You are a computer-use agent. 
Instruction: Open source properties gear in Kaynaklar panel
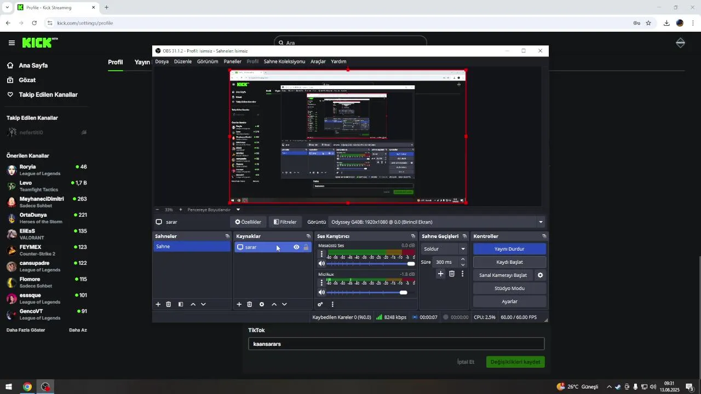pos(262,304)
